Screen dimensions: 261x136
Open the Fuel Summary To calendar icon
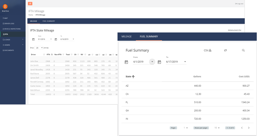click(x=159, y=62)
